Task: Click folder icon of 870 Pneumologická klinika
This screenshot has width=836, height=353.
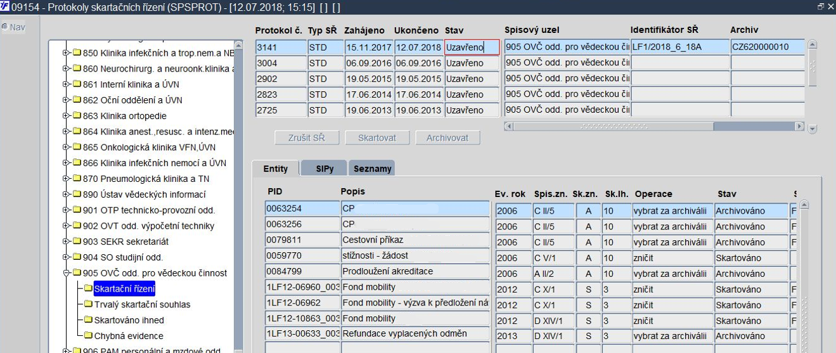Action: [76, 179]
